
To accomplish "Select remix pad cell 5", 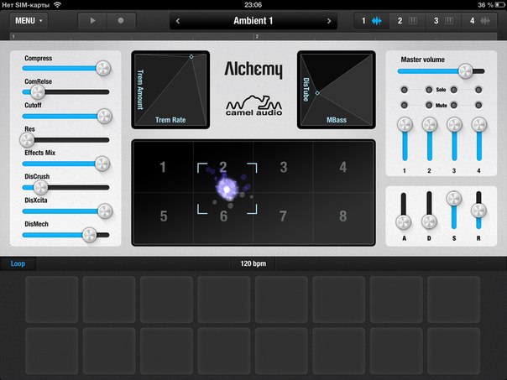I will 164,216.
